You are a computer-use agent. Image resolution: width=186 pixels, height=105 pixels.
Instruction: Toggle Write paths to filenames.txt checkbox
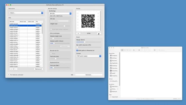pos(77,50)
